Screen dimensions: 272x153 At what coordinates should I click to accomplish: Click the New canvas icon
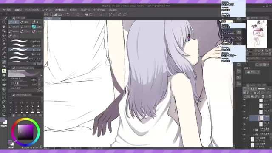[x=51, y=14]
